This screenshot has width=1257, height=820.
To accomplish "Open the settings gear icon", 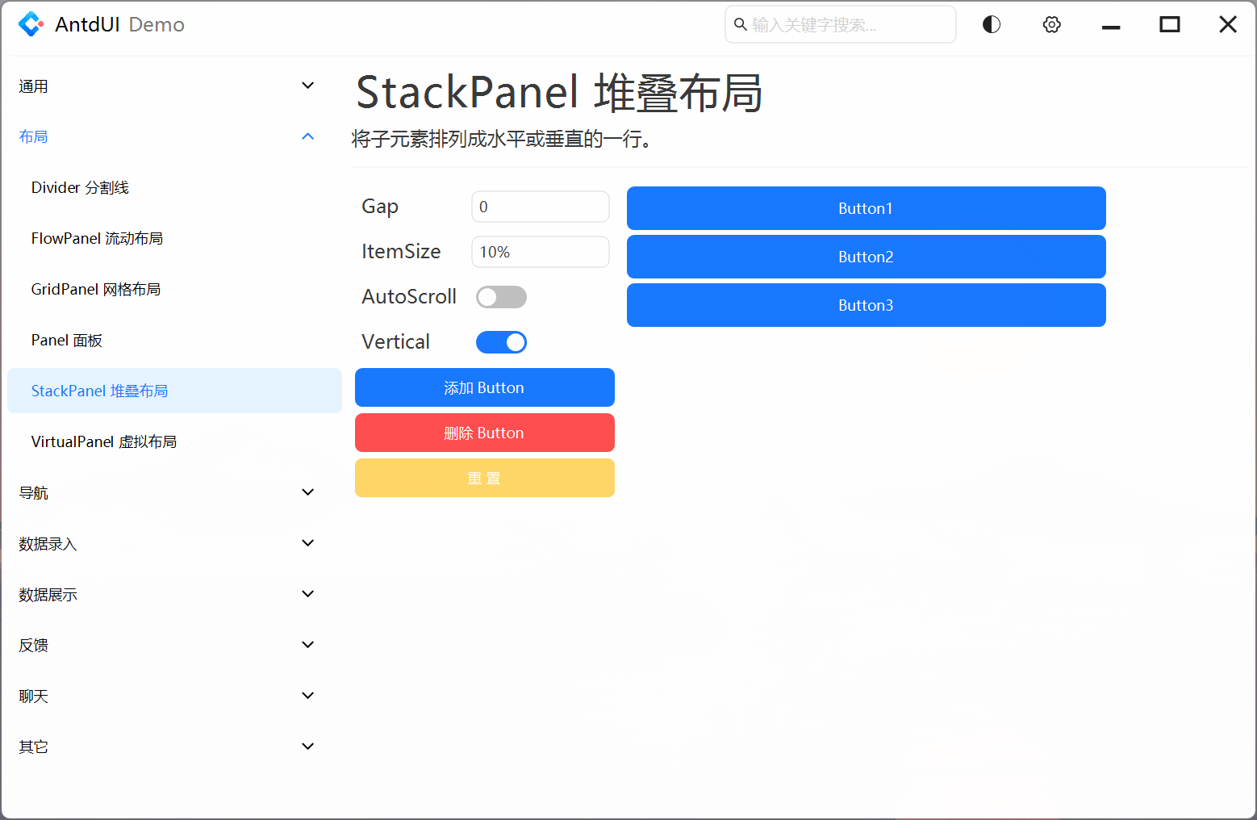I will pos(1051,24).
